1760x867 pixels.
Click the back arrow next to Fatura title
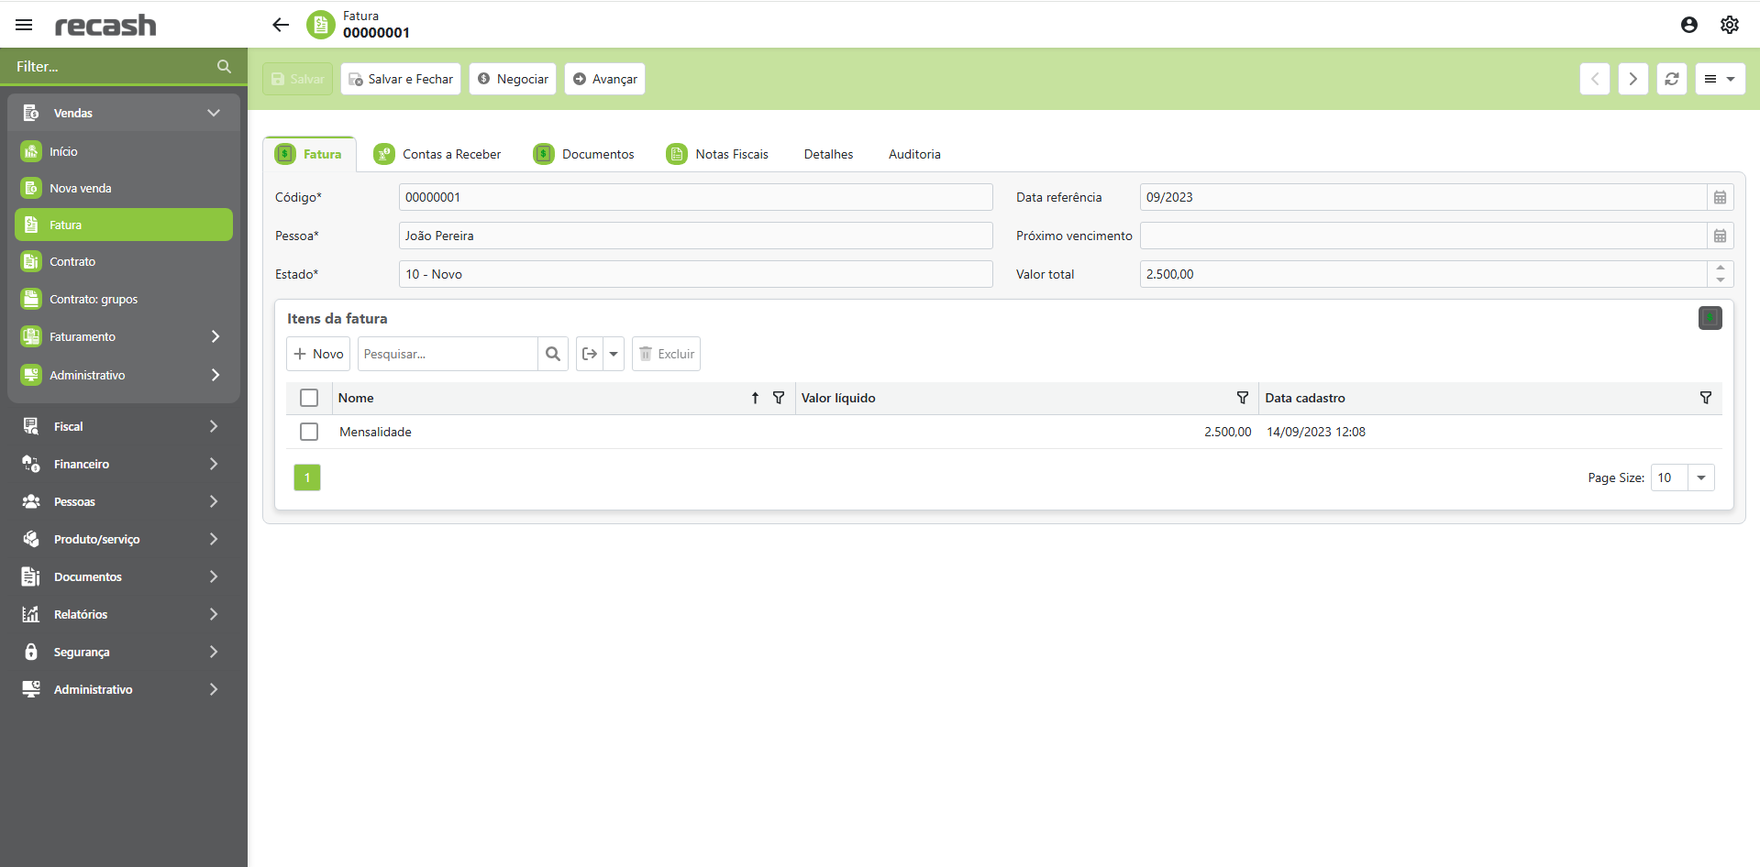[x=281, y=25]
